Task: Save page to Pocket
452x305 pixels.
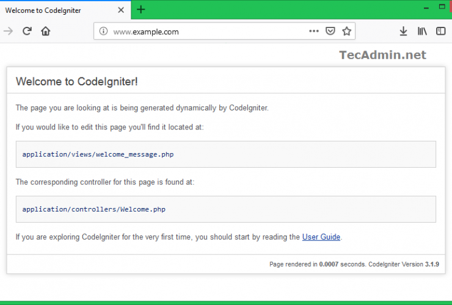Action: tap(330, 31)
